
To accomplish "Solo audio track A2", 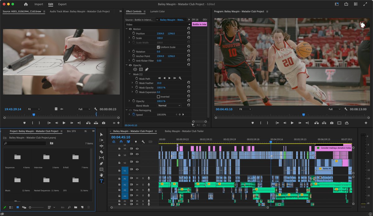I will [143, 184].
